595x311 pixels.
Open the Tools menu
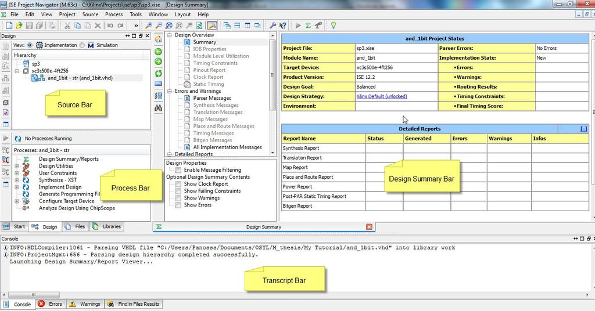click(135, 15)
